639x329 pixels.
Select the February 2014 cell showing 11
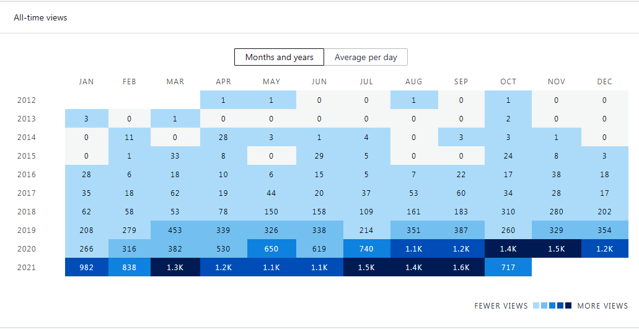pyautogui.click(x=130, y=137)
